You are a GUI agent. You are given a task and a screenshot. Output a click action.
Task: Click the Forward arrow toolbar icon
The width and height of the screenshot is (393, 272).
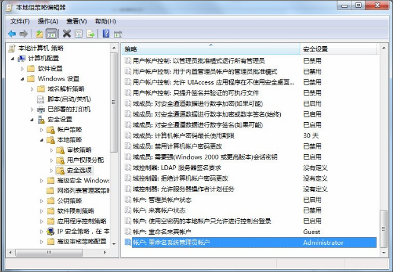click(x=24, y=34)
